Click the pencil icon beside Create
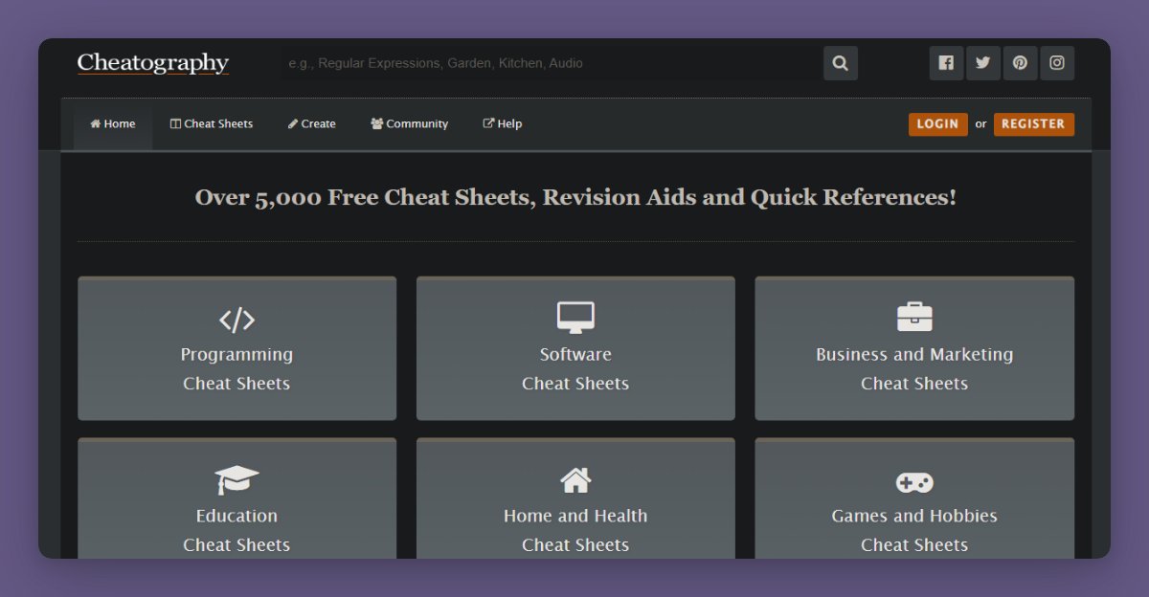 (x=291, y=123)
